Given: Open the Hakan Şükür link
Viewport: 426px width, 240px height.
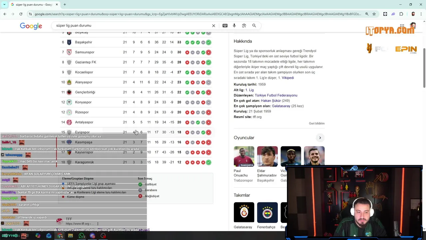Looking at the screenshot, I should [x=271, y=101].
